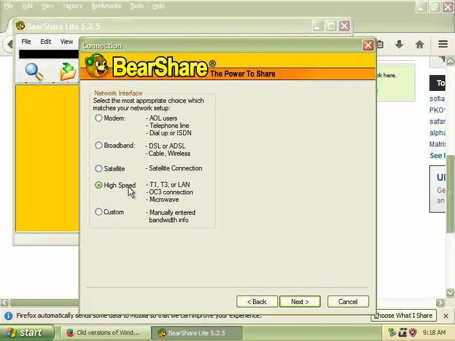455x341 pixels.
Task: Open the Matrix link in sidebar
Action: tap(437, 144)
